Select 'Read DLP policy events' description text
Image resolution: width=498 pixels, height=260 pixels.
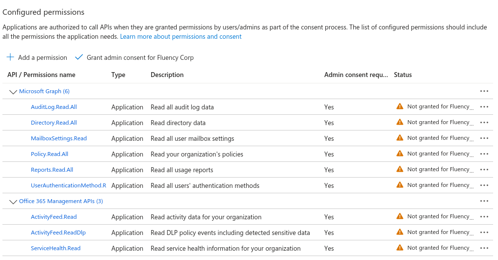[230, 233]
